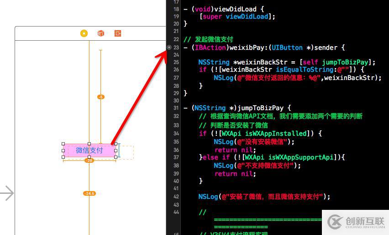Click the string 微信支付返回的信息 on line 27

tap(273, 78)
